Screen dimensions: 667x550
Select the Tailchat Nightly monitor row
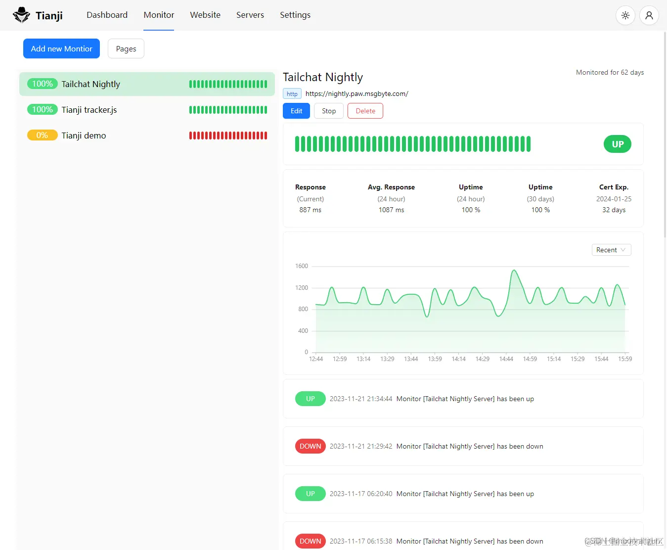[x=147, y=84]
